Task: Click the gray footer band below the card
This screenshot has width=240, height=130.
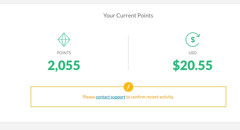Action: point(120,126)
